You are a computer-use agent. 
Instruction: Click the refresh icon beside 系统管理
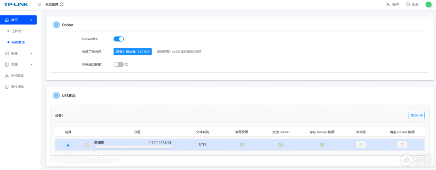click(x=62, y=4)
